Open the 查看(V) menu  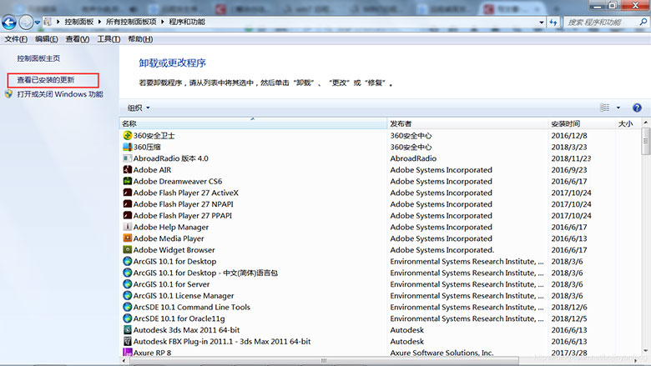tap(78, 39)
